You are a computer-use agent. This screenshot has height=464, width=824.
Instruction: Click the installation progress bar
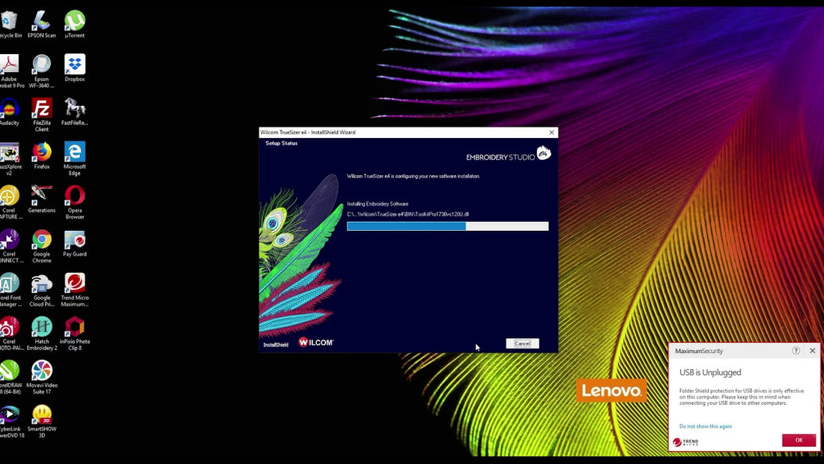[x=447, y=226]
